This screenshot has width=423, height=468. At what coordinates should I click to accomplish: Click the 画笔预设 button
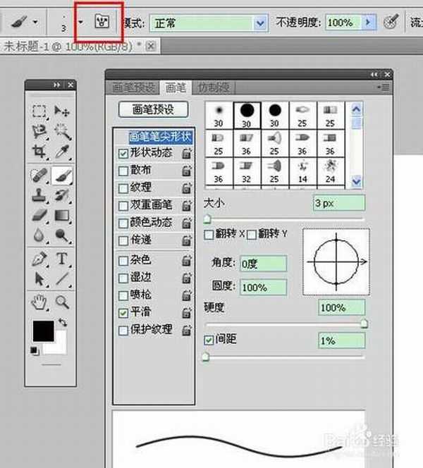(154, 109)
